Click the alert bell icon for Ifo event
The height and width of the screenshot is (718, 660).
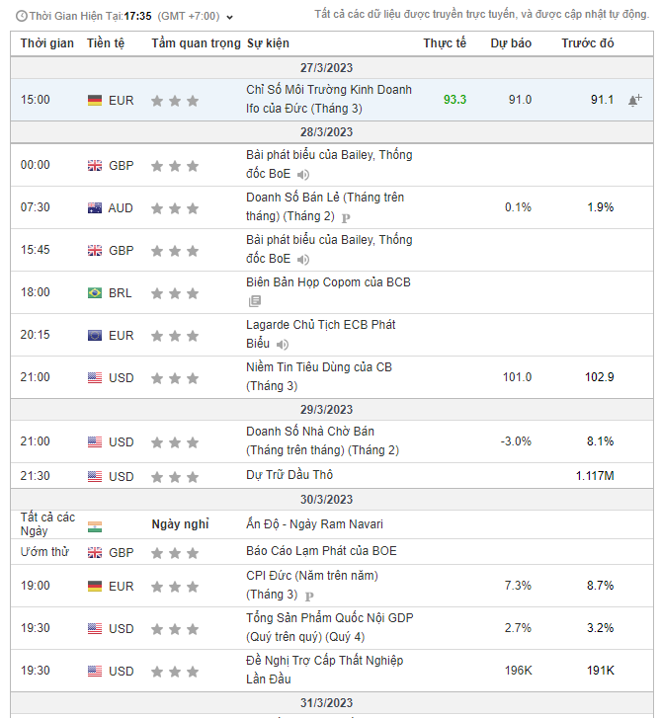pos(634,100)
